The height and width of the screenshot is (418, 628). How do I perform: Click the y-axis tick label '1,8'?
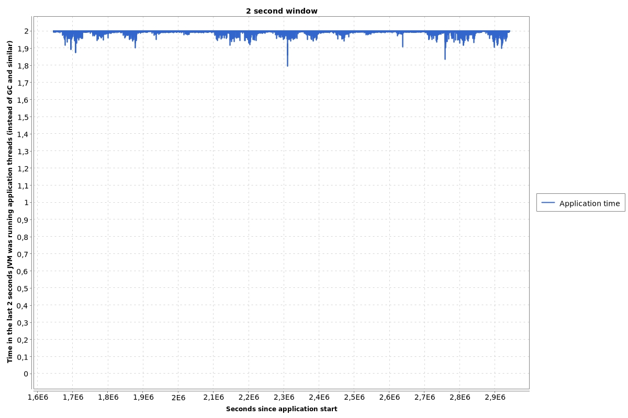[x=24, y=66]
